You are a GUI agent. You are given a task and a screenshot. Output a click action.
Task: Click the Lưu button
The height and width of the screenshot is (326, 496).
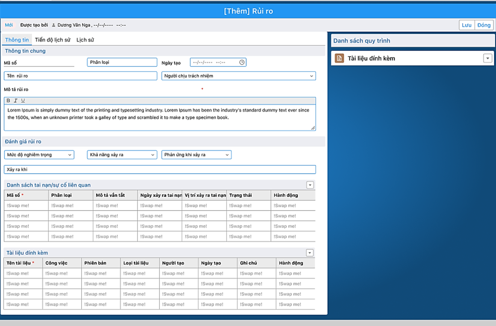click(467, 25)
